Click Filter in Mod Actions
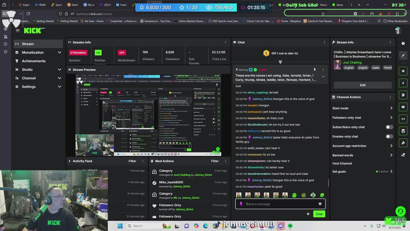This screenshot has width=410, height=231. point(215,161)
